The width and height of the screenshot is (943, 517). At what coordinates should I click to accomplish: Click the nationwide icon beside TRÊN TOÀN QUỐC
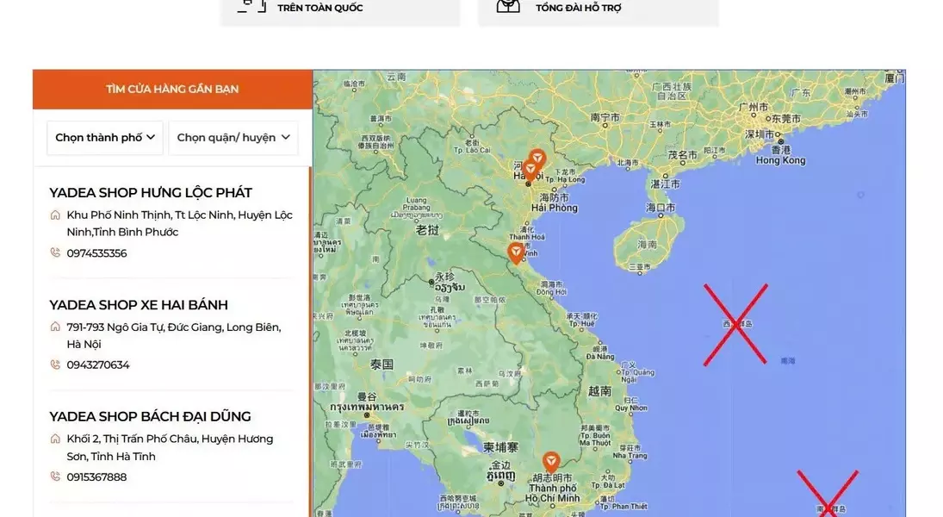click(x=251, y=7)
